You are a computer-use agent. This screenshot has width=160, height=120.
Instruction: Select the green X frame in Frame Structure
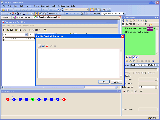pyautogui.click(x=33, y=99)
